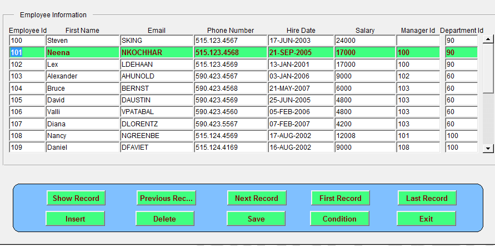Click hire date 03-JAN-2006

pos(301,76)
